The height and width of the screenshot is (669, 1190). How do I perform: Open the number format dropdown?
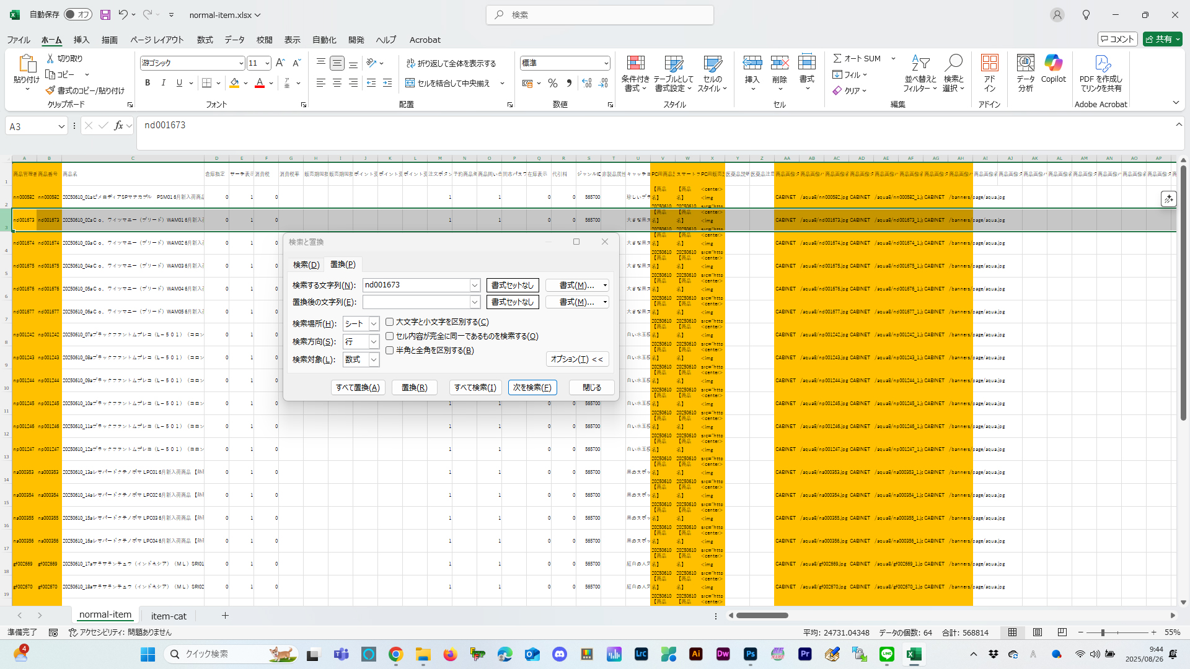pos(606,63)
